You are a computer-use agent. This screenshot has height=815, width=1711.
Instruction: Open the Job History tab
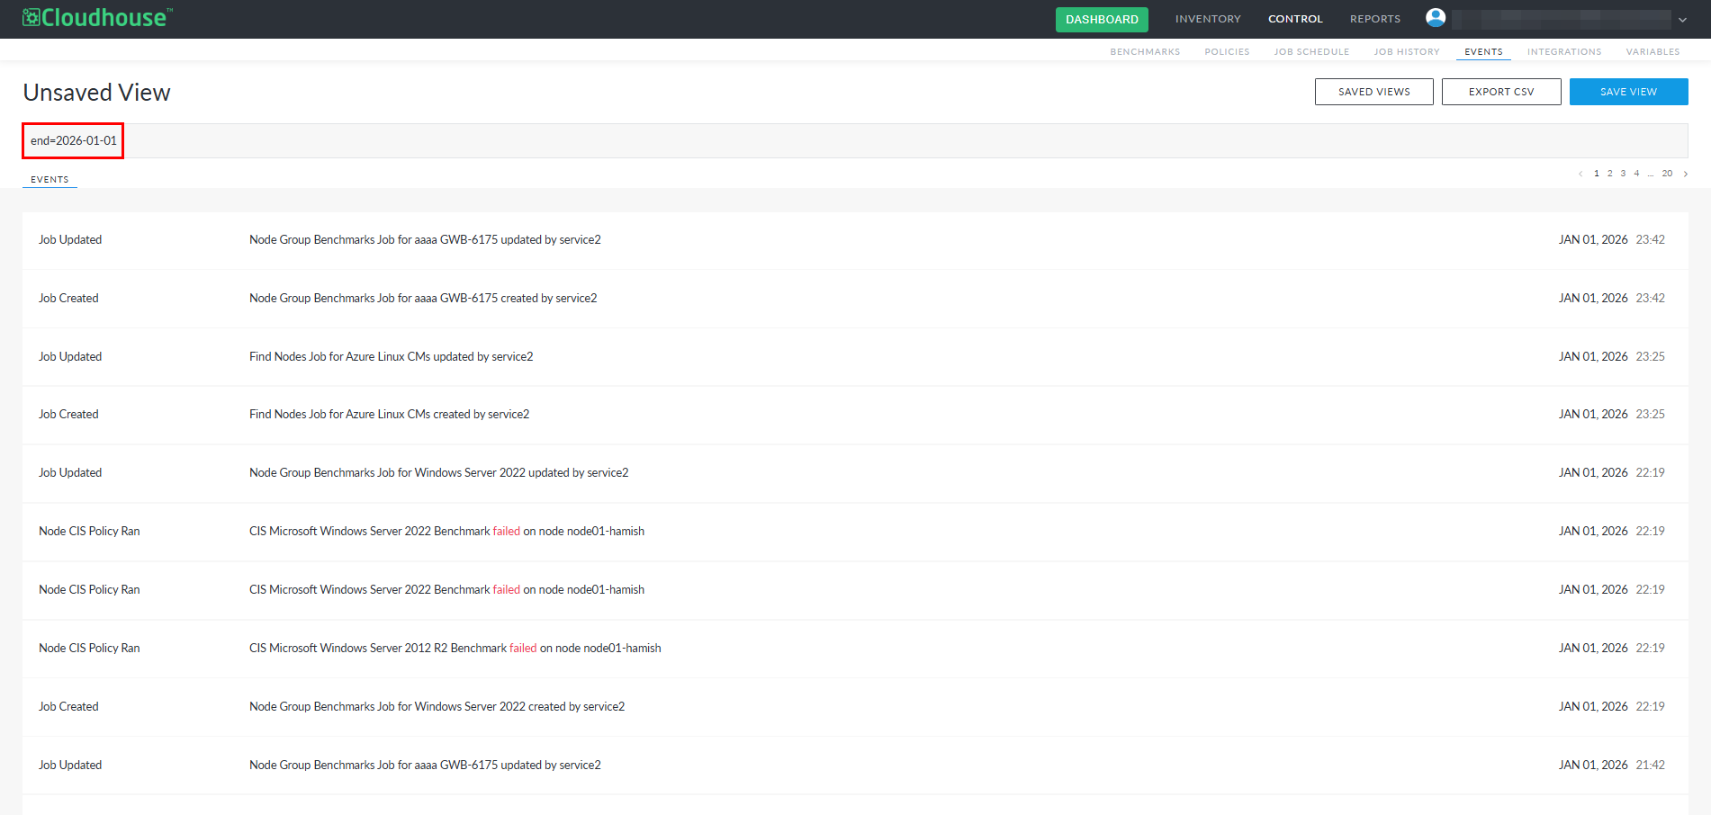[x=1406, y=52]
